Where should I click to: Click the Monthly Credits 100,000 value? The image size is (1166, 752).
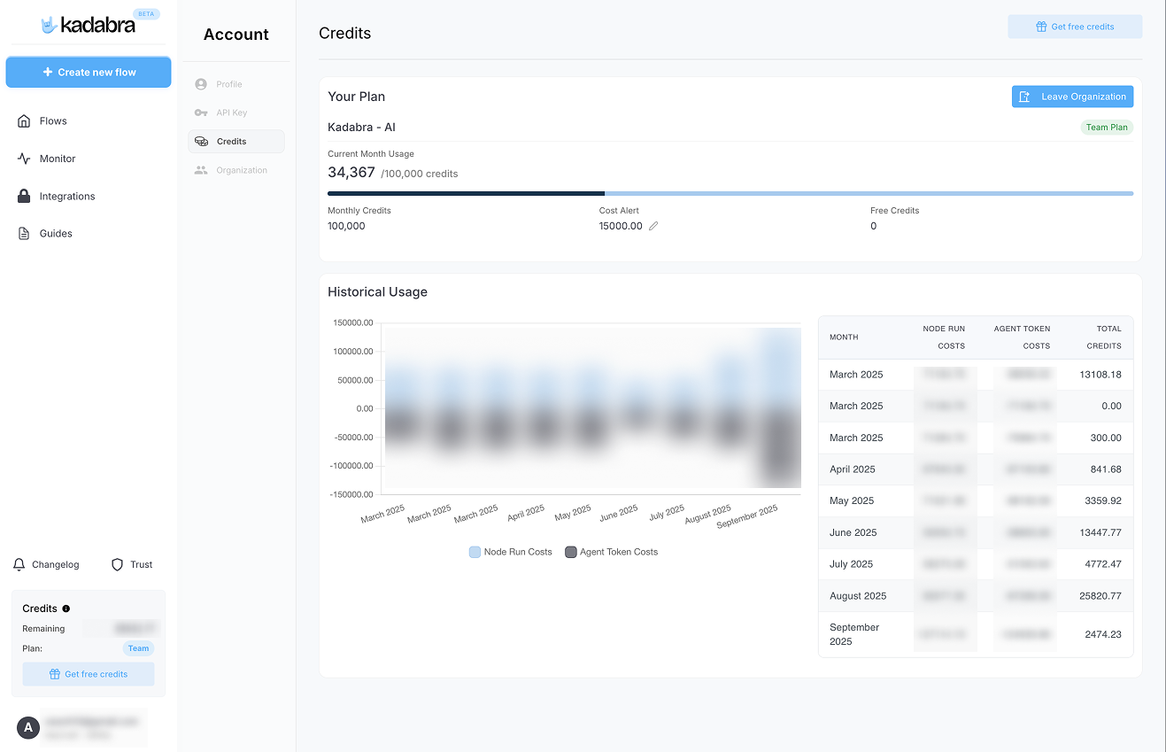346,226
